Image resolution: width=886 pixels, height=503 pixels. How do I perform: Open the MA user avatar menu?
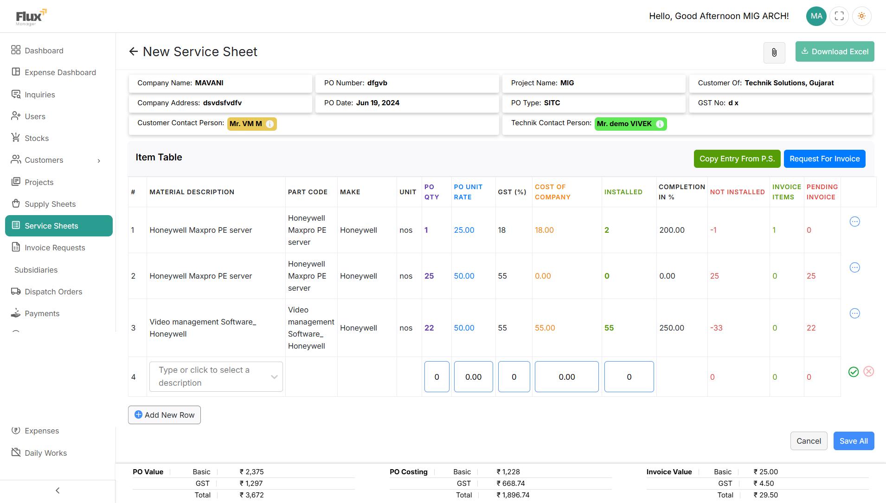coord(816,16)
